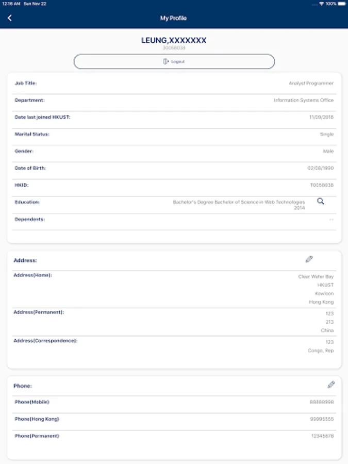Viewport: 348px width, 464px height.
Task: Open the Dependents row
Action: (174, 220)
